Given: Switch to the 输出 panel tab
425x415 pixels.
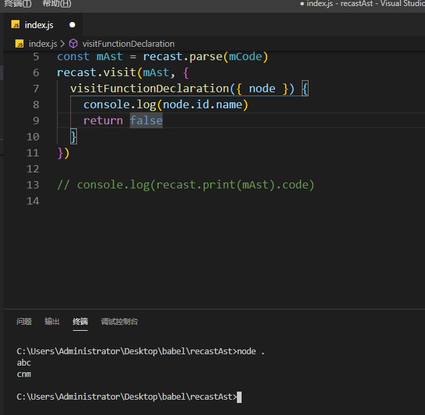Looking at the screenshot, I should click(x=52, y=321).
